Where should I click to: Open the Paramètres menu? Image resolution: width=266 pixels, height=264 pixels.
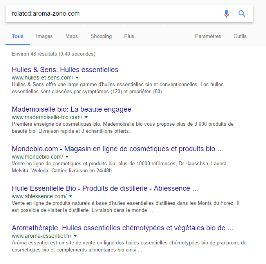(208, 36)
